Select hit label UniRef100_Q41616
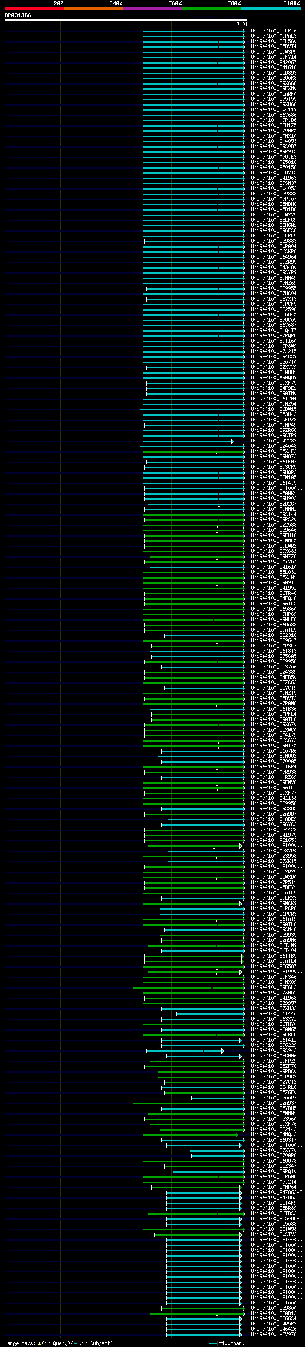This screenshot has height=1347, width=305. pos(274,68)
